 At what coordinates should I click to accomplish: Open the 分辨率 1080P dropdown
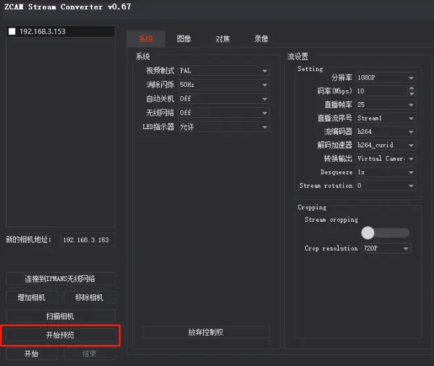pyautogui.click(x=385, y=78)
